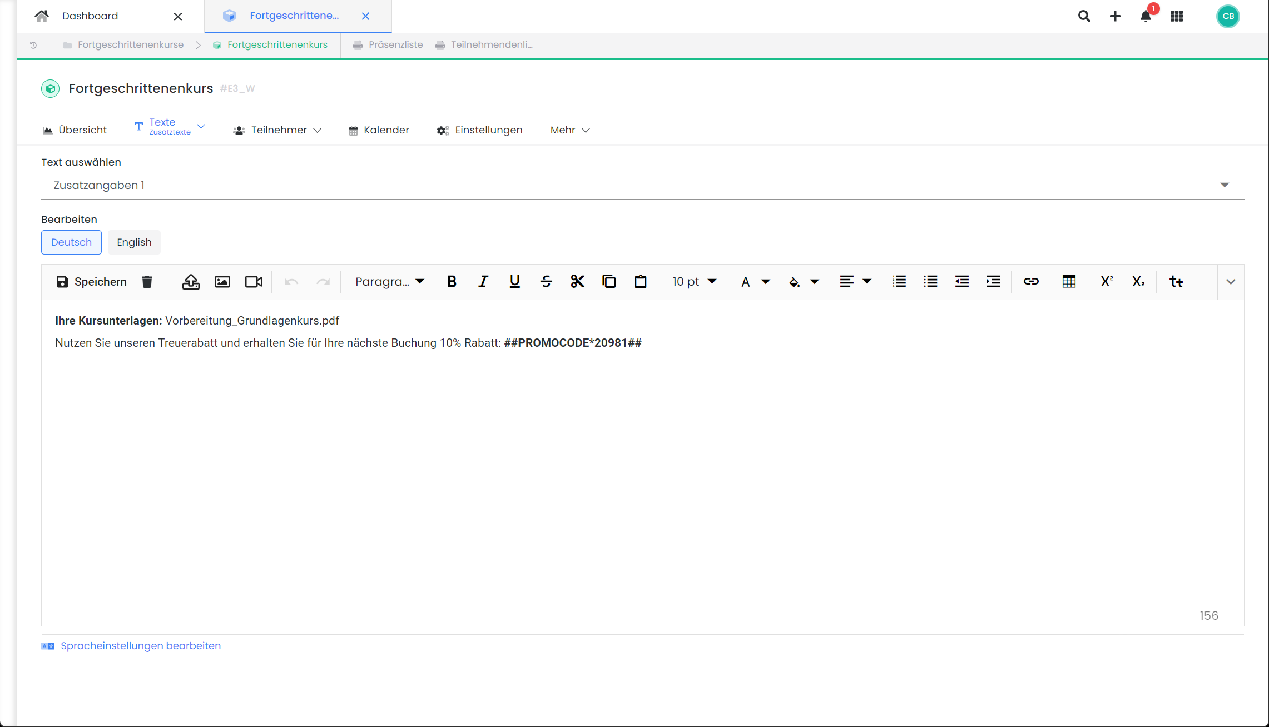Click the Insert video icon
This screenshot has width=1269, height=727.
pos(254,280)
